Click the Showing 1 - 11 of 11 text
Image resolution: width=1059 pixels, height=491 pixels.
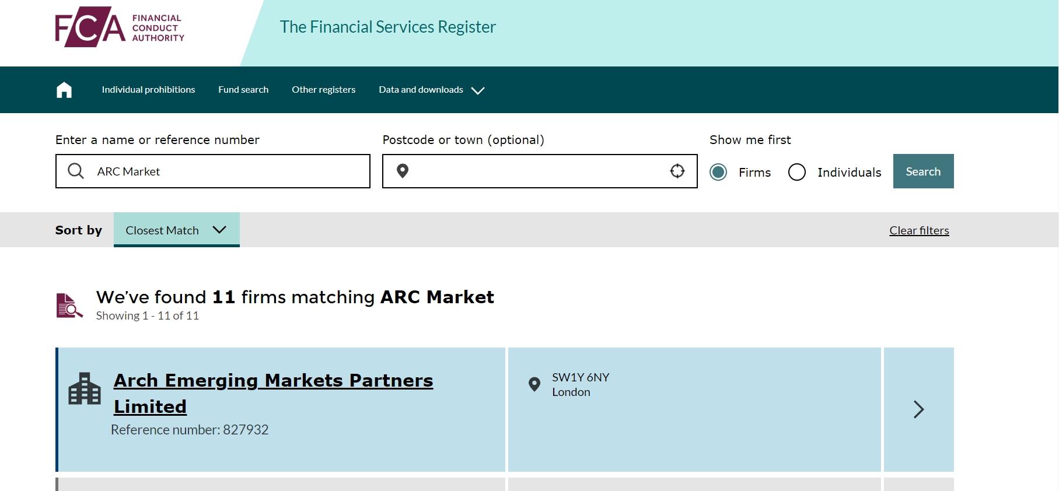pos(148,315)
